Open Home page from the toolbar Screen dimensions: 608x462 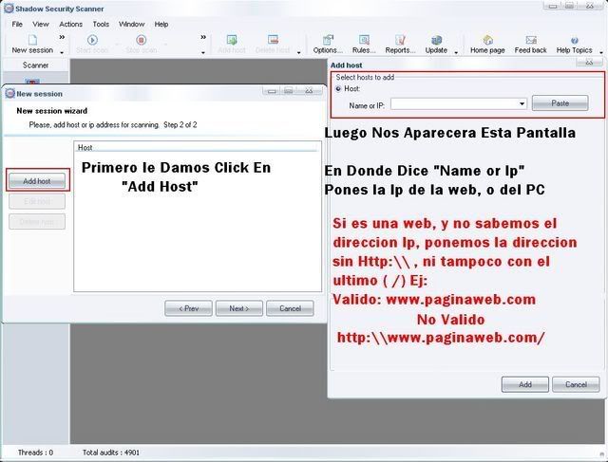(x=487, y=45)
